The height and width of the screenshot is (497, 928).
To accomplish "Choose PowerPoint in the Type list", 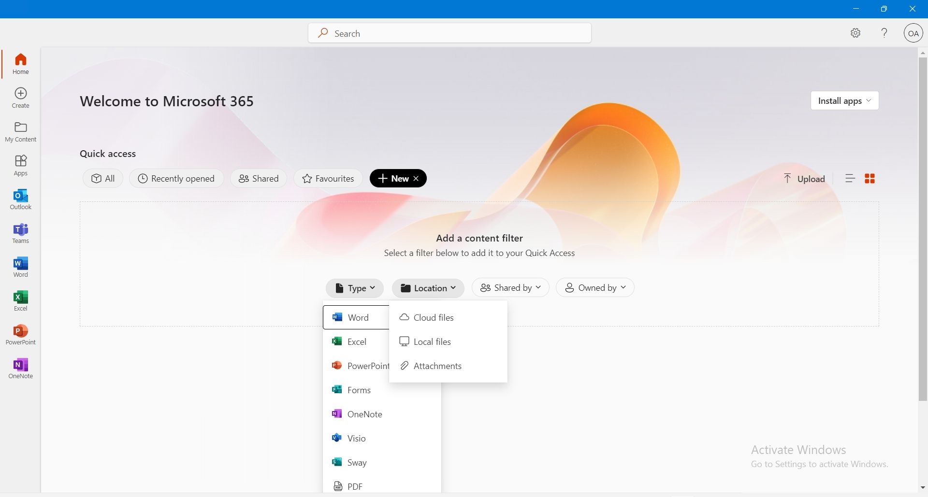I will pos(356,366).
